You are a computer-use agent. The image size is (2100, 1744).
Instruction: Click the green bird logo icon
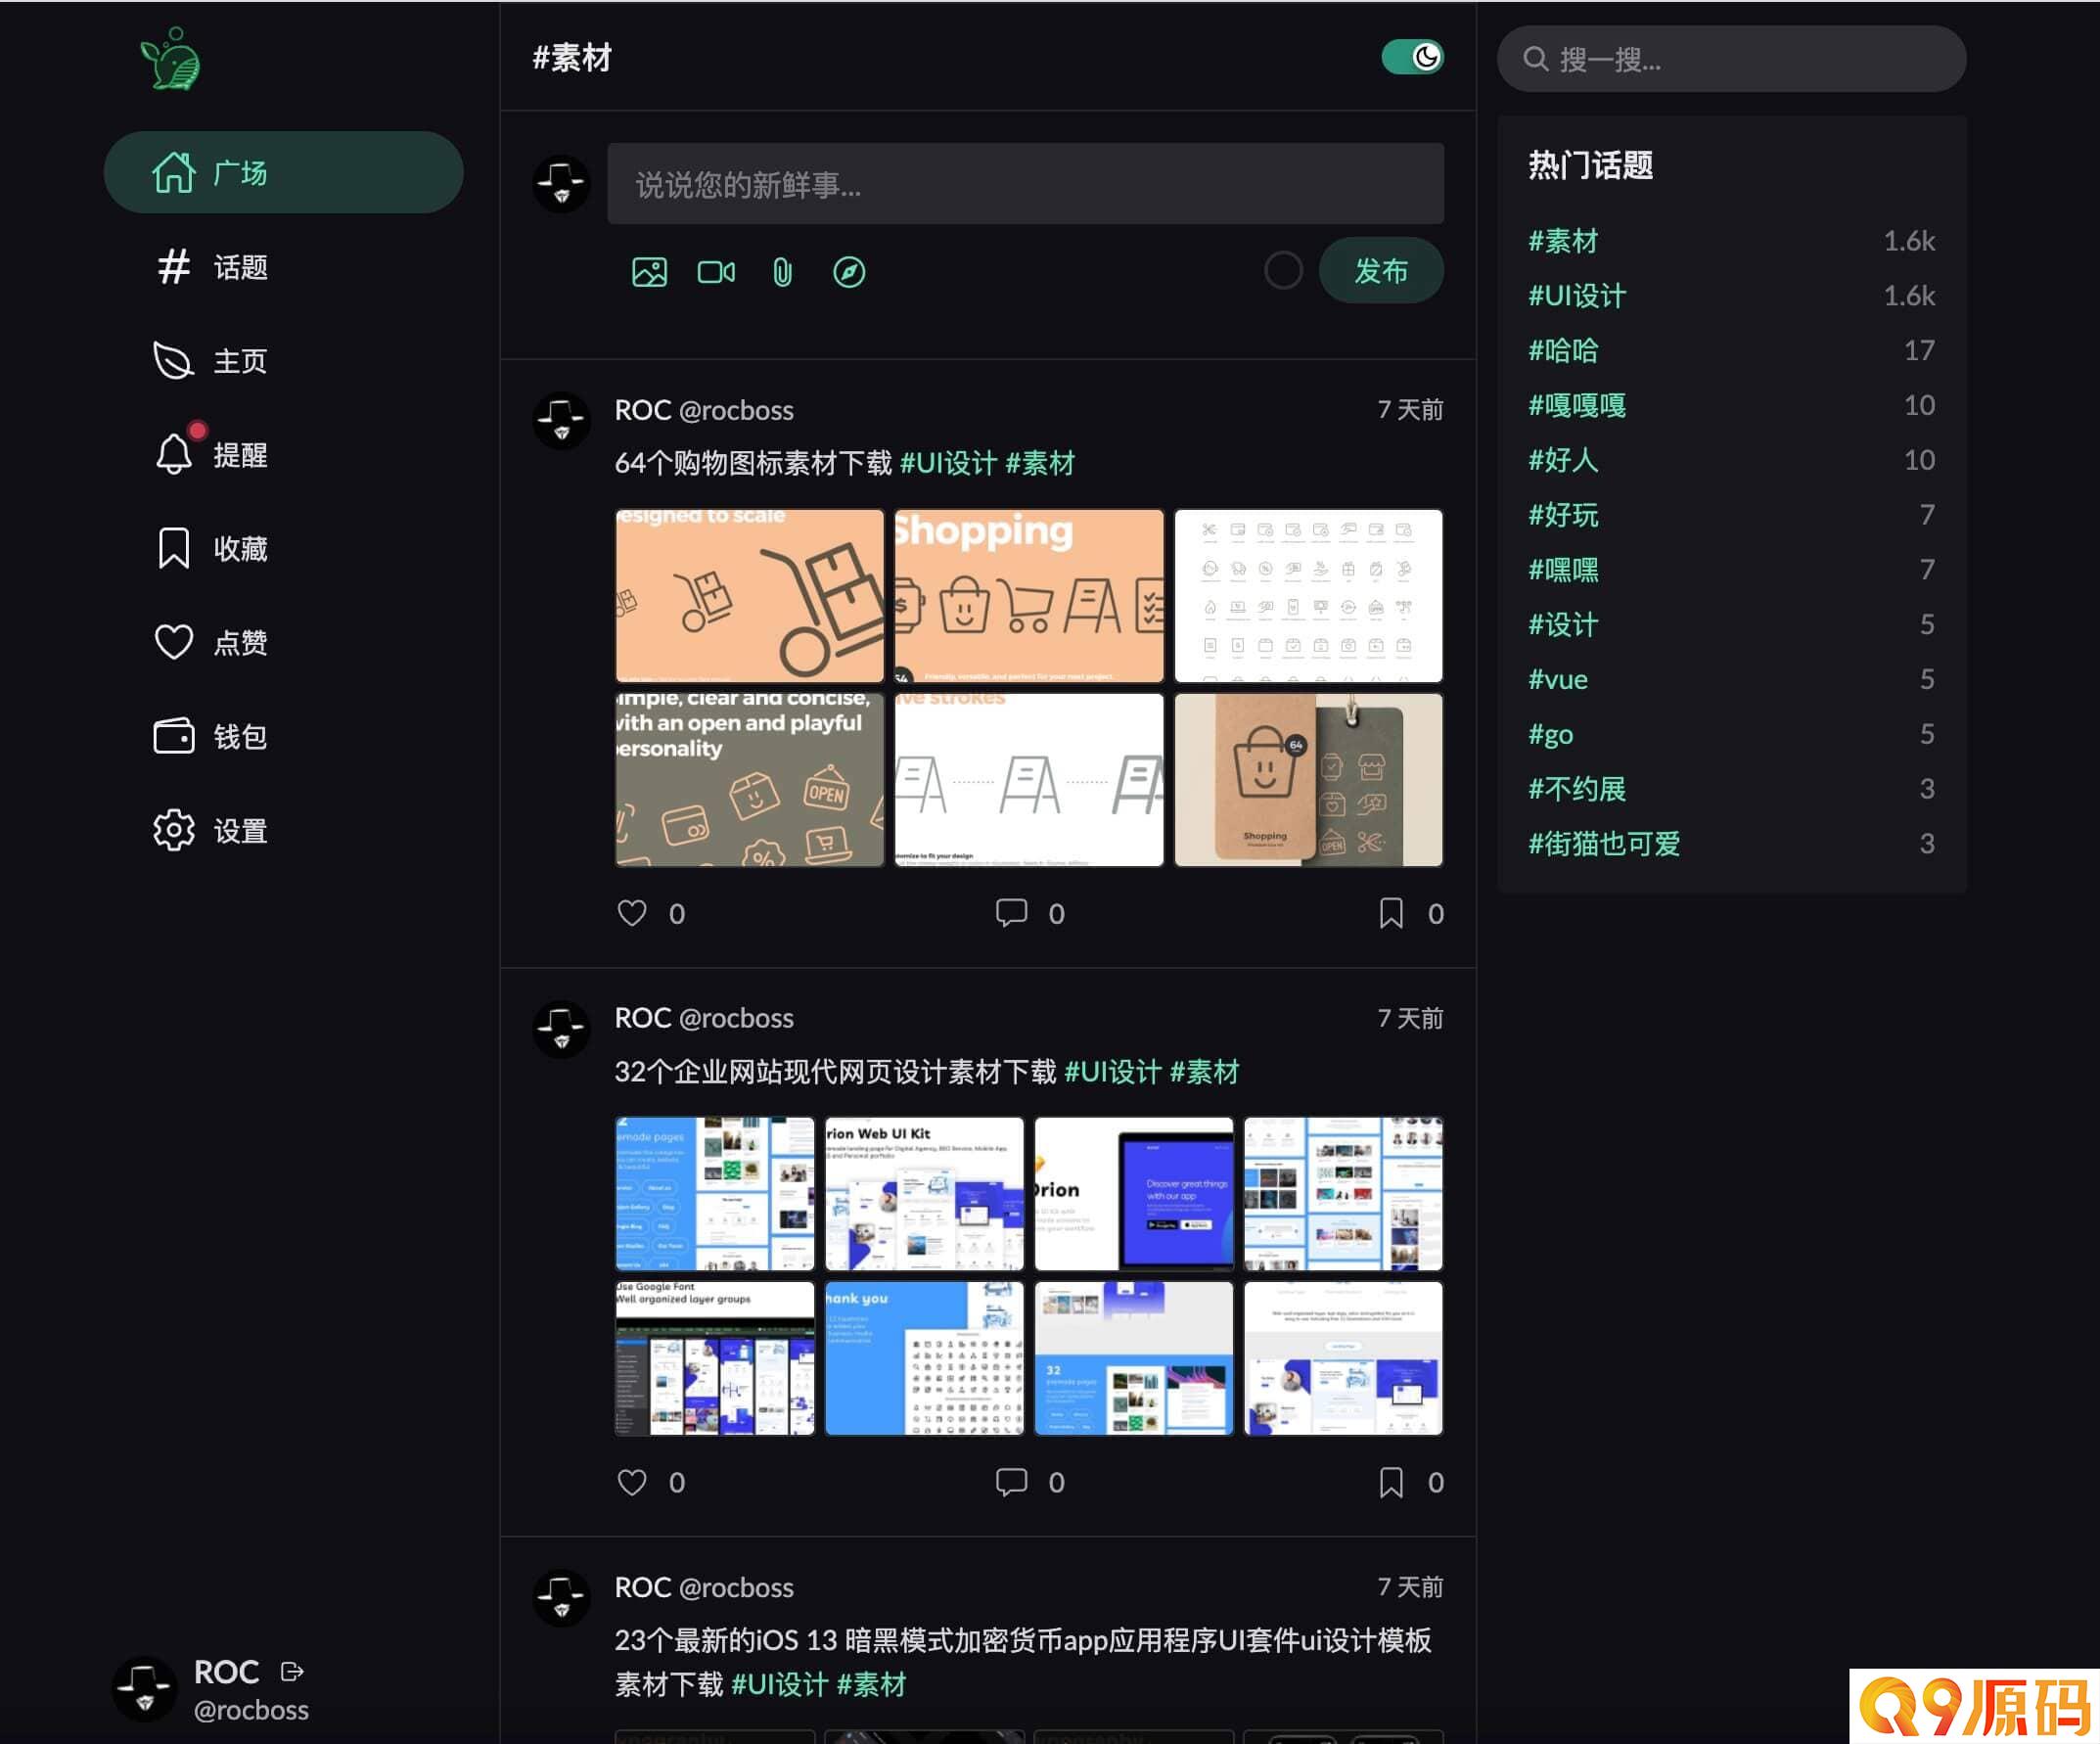[x=171, y=59]
